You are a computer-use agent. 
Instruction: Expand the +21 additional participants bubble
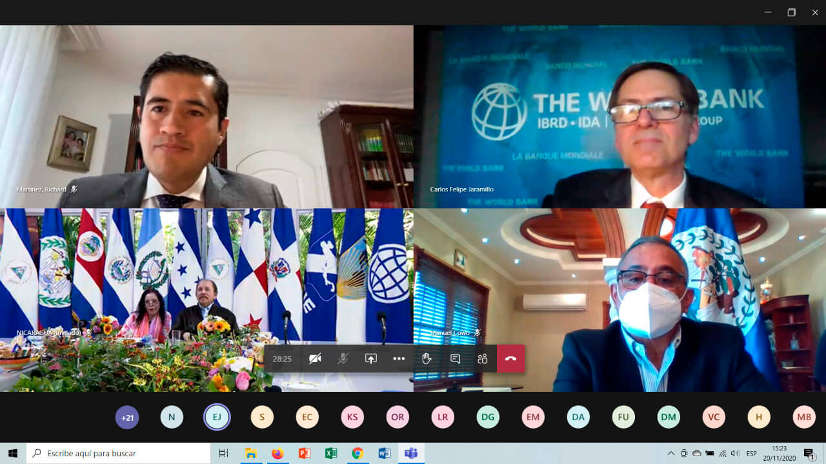[127, 417]
